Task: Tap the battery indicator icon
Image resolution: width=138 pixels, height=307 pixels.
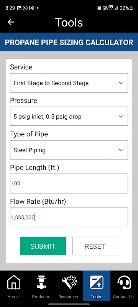Action: pos(131,8)
